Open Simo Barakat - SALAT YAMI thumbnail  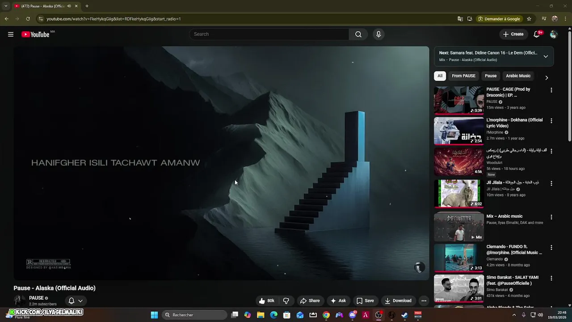(x=459, y=288)
